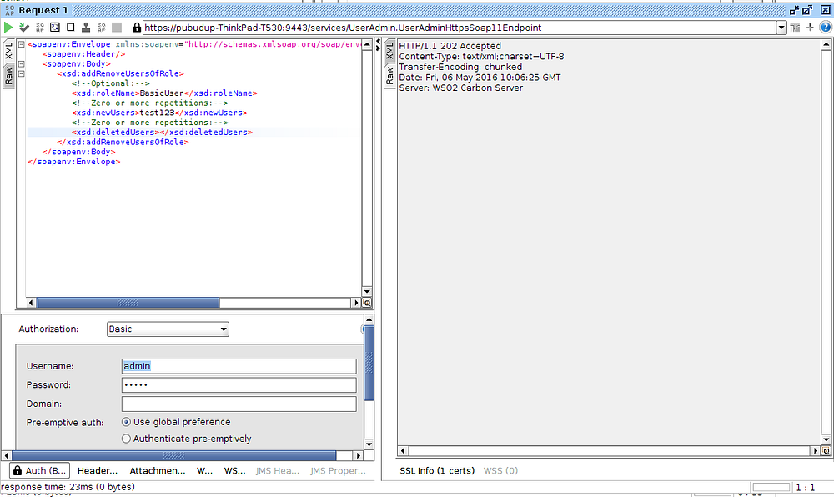
Task: Open the JMS Proper... tab
Action: [339, 470]
